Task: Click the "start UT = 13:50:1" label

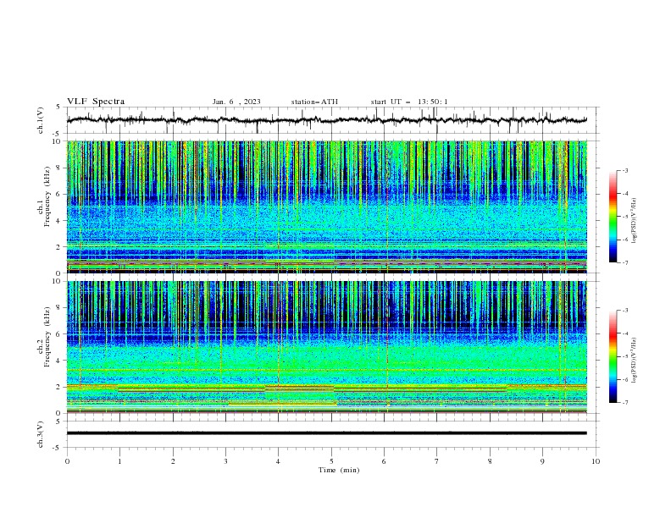Action: pos(409,102)
